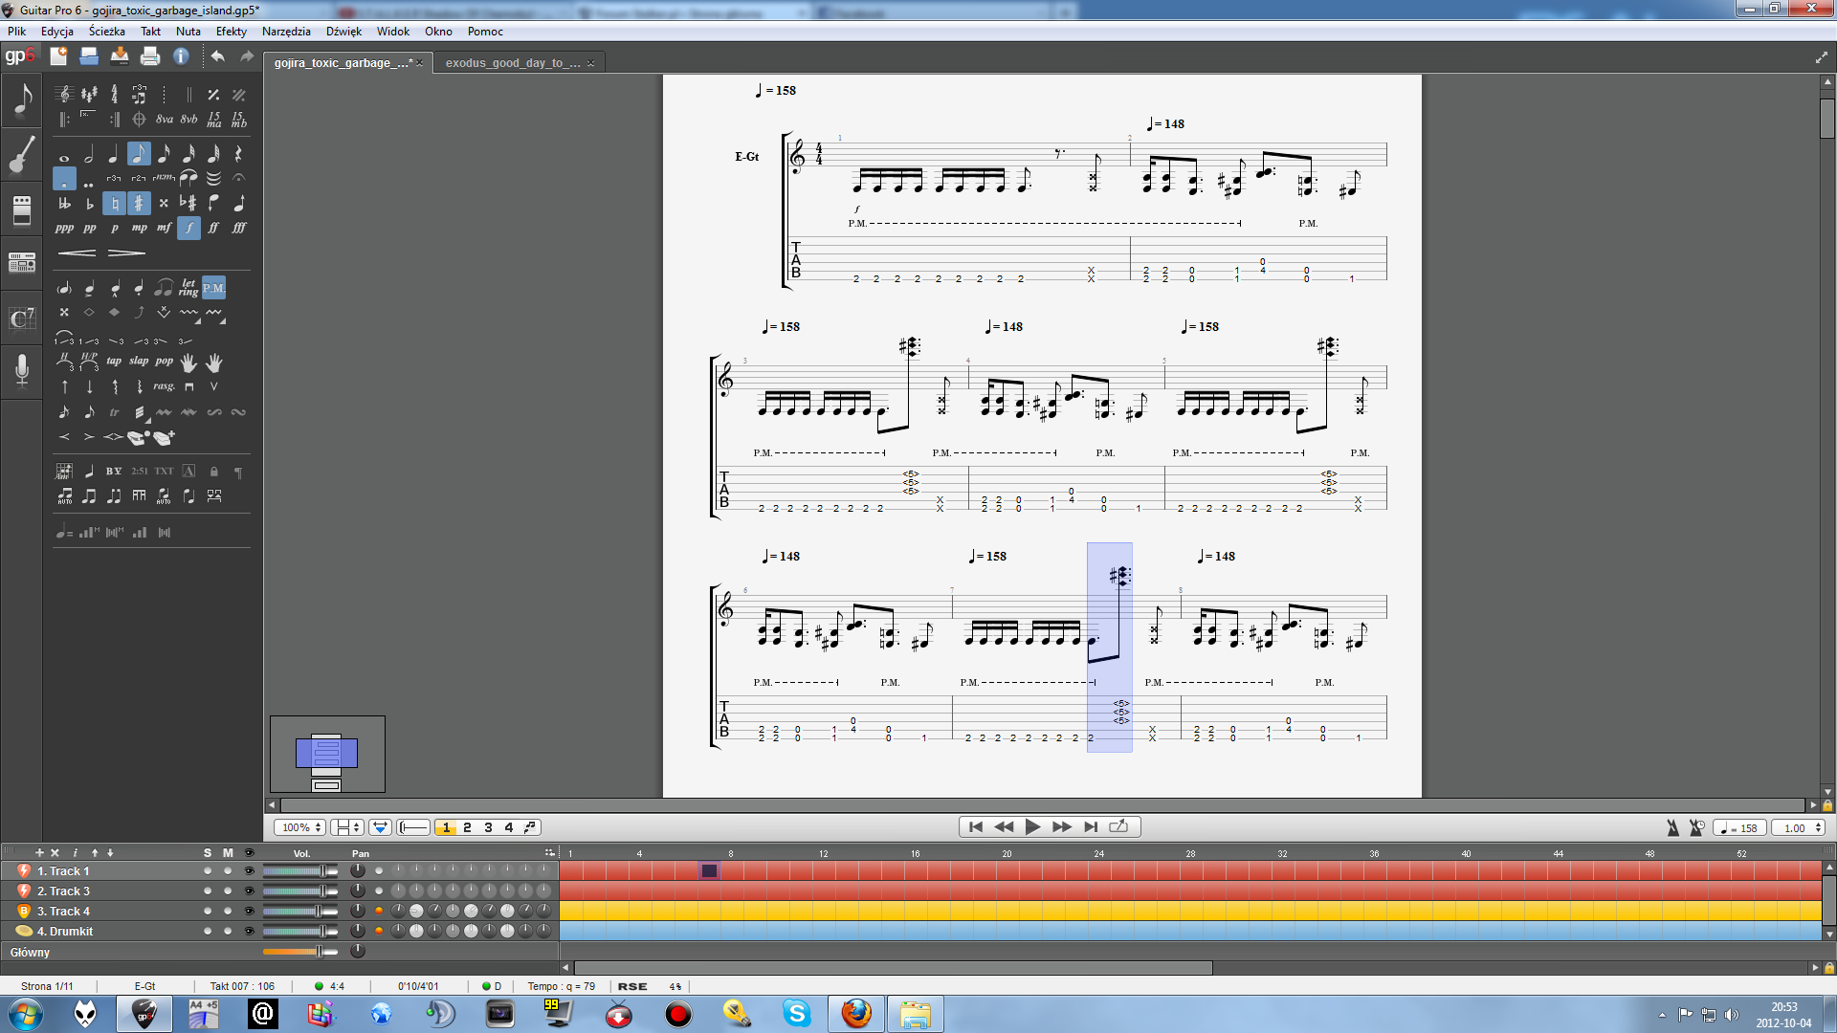
Task: Solo the Drumkit track
Action: pos(208,932)
